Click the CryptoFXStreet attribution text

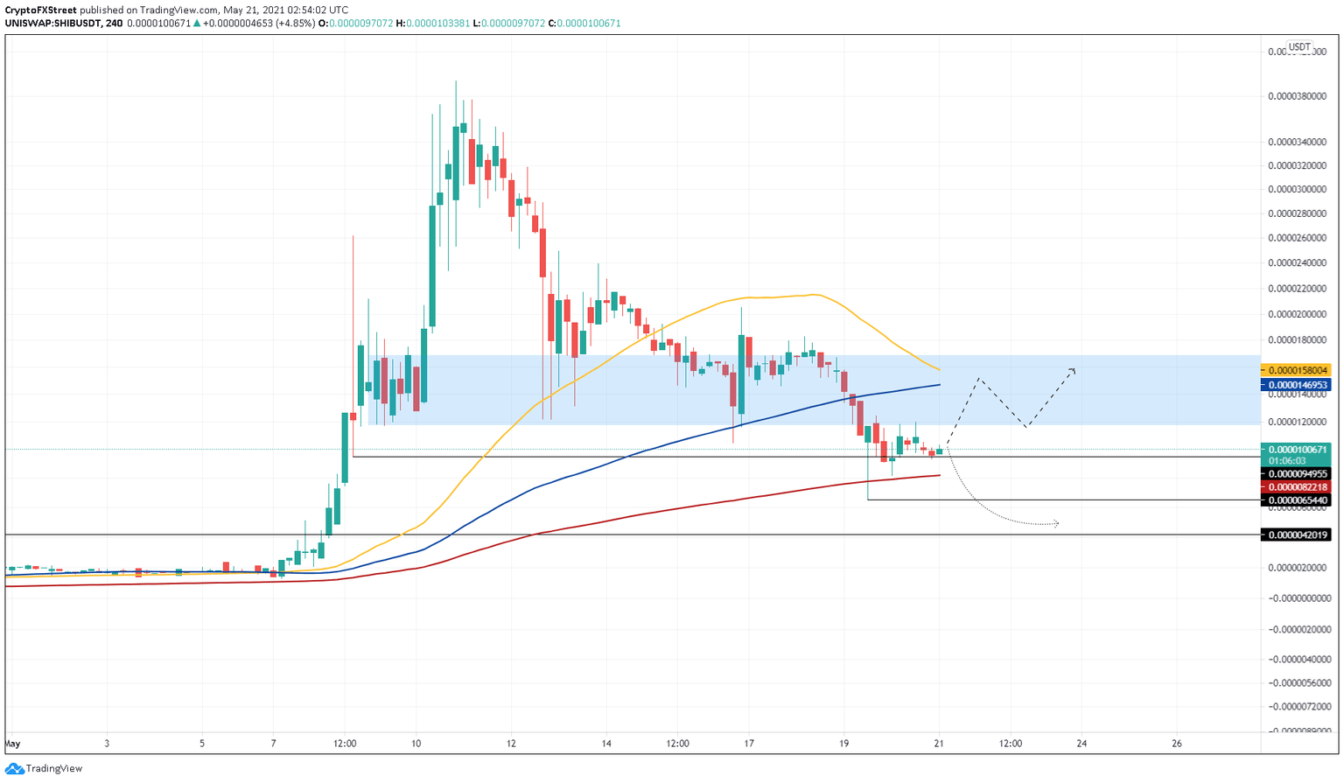pyautogui.click(x=42, y=10)
